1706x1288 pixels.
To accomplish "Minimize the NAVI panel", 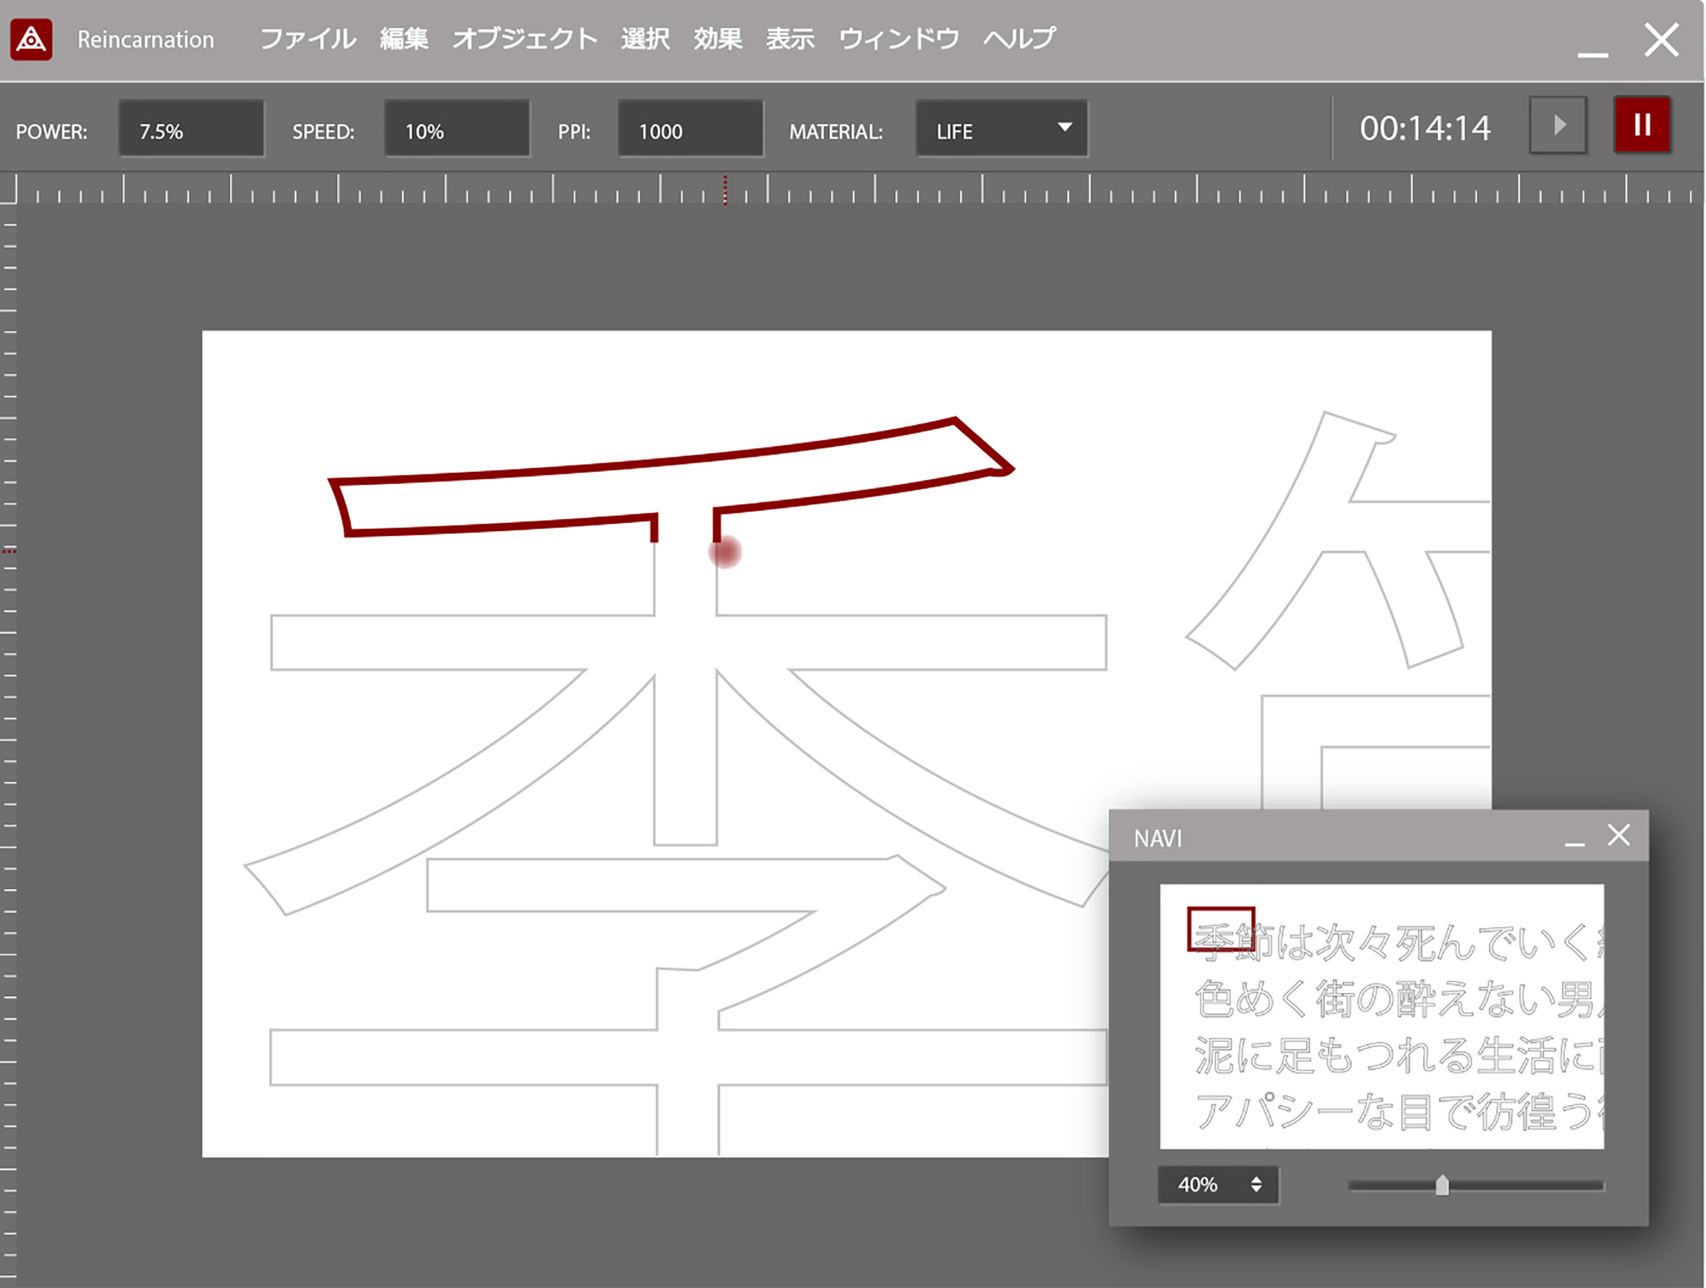I will [x=1574, y=841].
